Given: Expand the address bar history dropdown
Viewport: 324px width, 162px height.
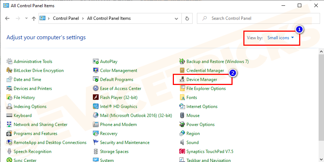Looking at the screenshot, I should click(176, 18).
